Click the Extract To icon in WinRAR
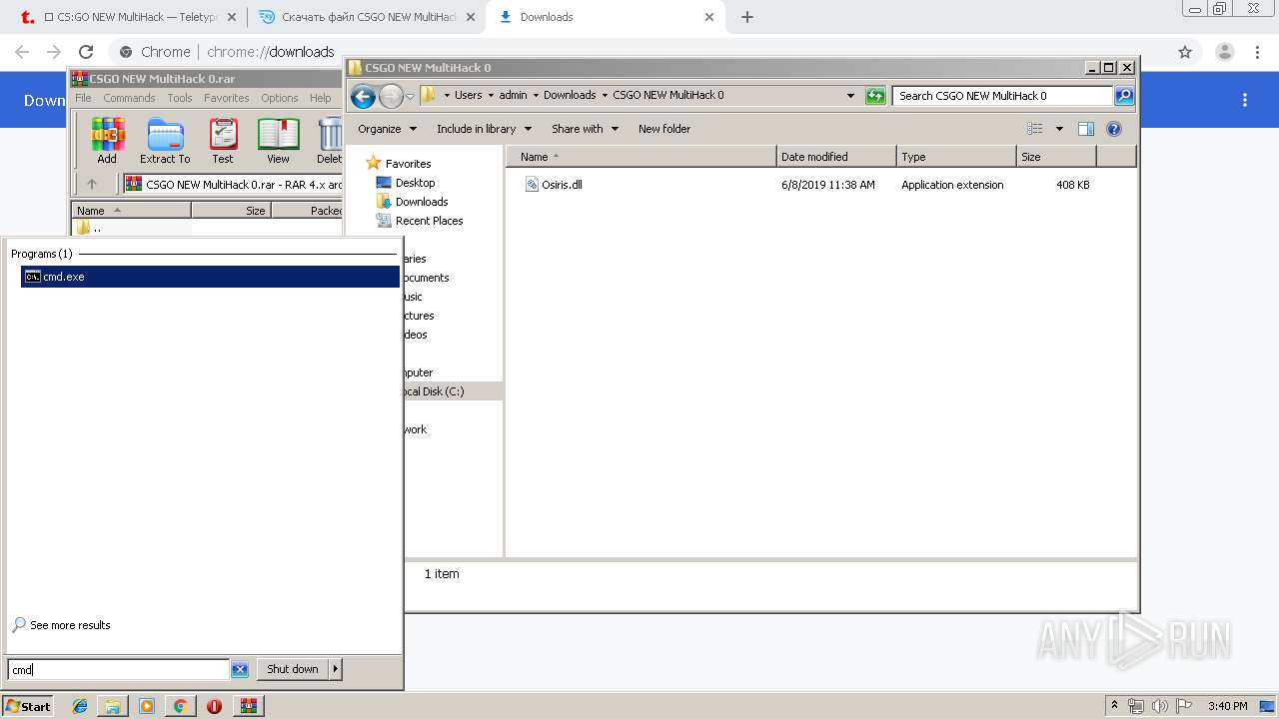 pyautogui.click(x=165, y=141)
